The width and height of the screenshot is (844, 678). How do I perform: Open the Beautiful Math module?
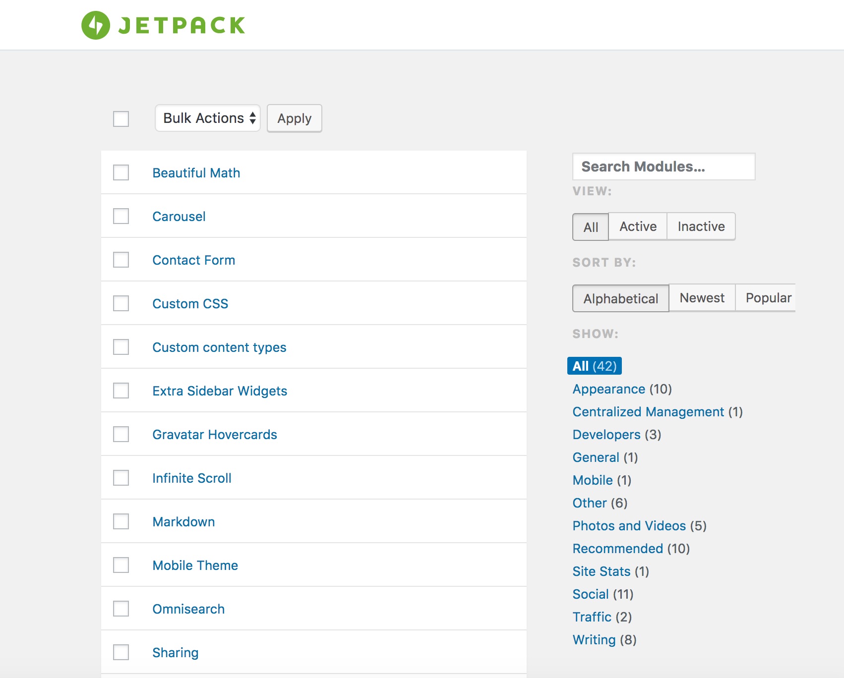196,173
